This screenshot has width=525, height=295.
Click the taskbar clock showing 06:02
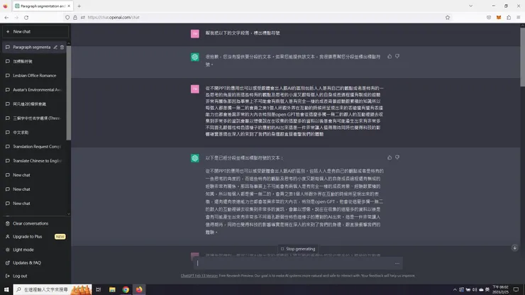click(x=501, y=289)
